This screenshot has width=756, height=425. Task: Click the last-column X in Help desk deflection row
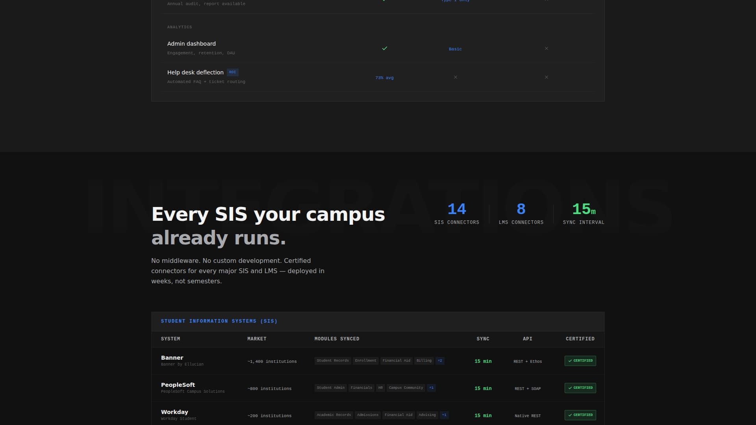tap(547, 77)
